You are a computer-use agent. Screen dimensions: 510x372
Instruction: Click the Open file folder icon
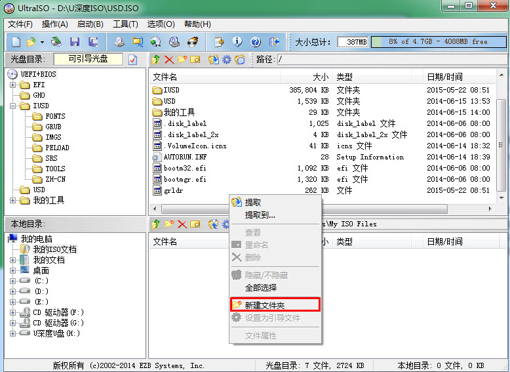click(31, 42)
